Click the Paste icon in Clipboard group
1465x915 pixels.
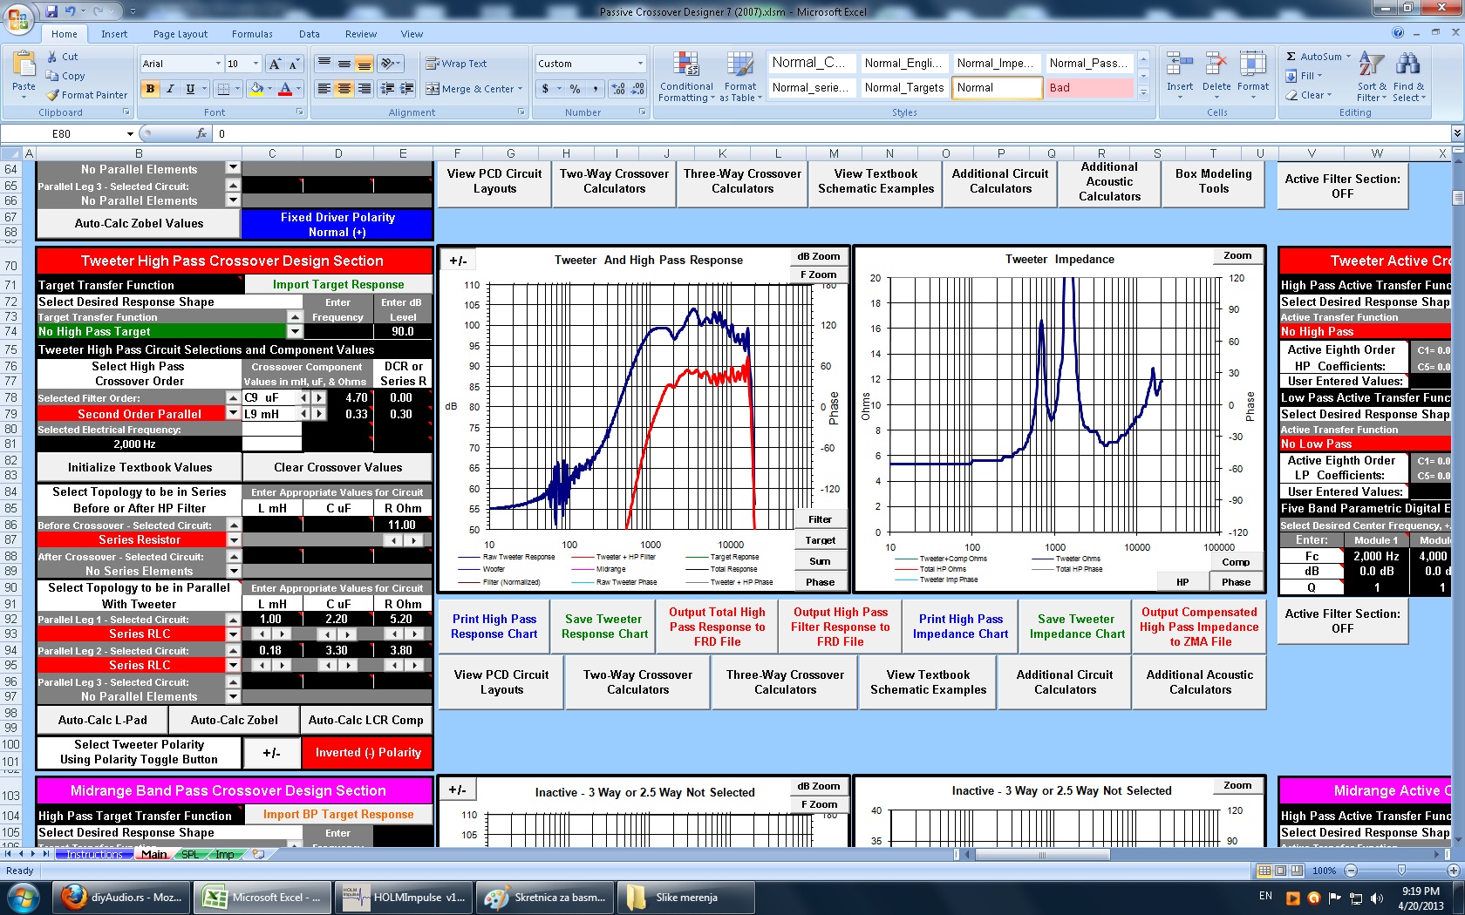click(24, 64)
